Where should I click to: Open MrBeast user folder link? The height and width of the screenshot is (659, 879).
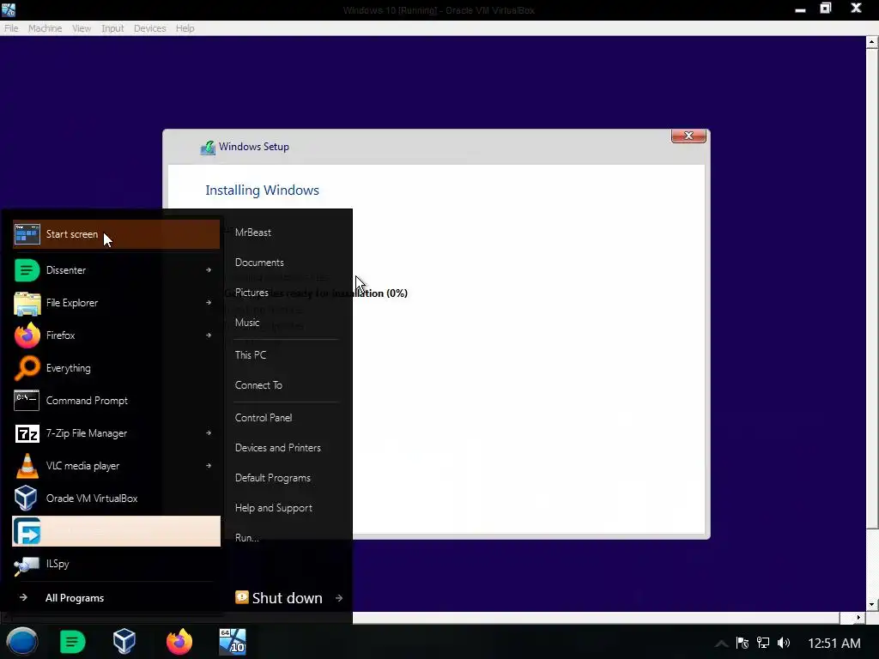pyautogui.click(x=253, y=233)
